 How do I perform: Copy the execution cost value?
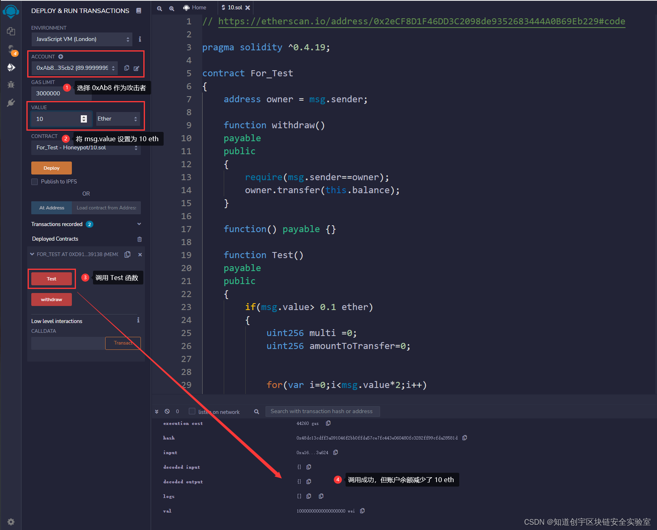point(328,423)
